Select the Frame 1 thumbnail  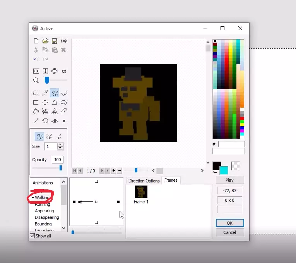coord(141,192)
